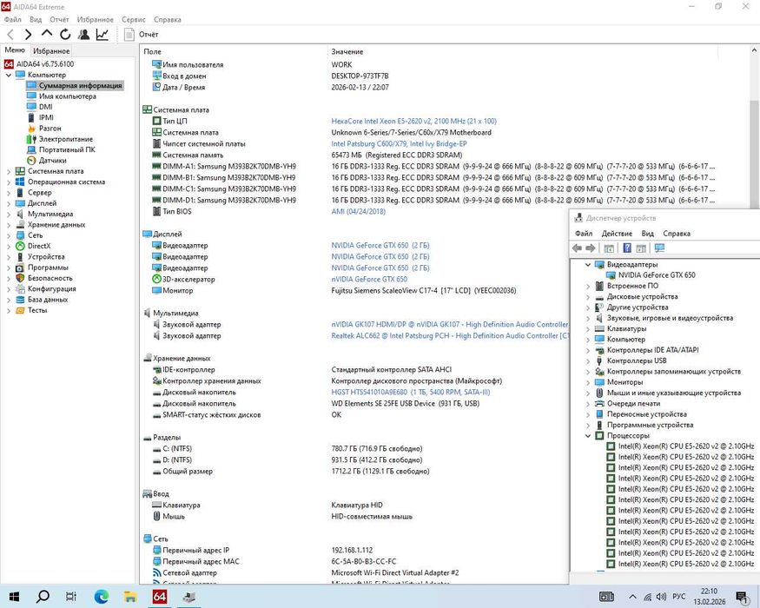Collapse the Компьютер tree node
760x608 pixels.
coord(9,76)
